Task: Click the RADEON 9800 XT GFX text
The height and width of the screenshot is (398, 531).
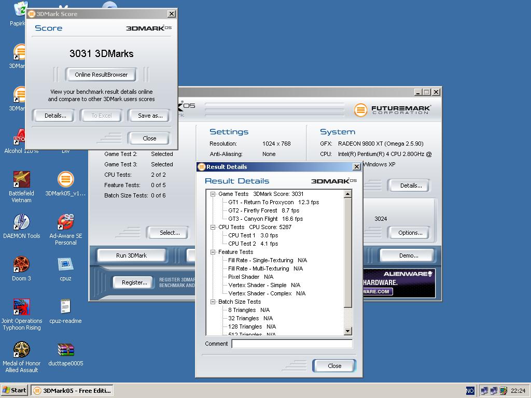Action: (381, 144)
